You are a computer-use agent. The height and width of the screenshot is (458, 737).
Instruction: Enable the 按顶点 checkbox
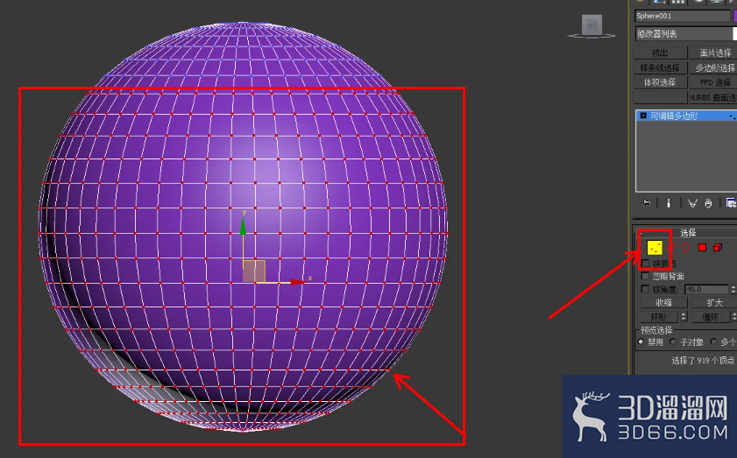click(x=645, y=263)
